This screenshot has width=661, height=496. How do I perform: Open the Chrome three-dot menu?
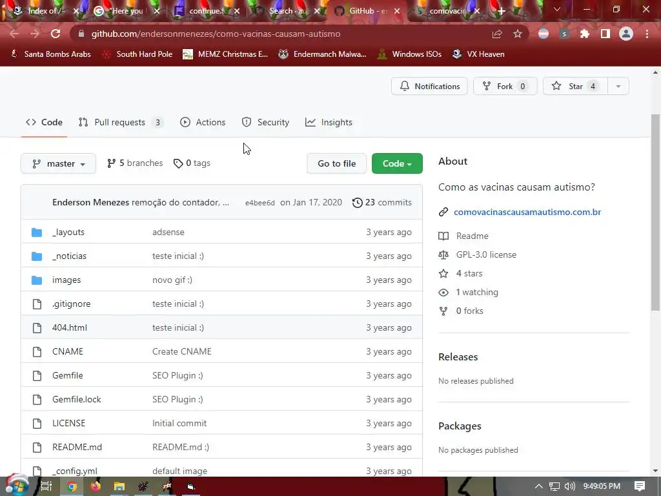click(647, 34)
